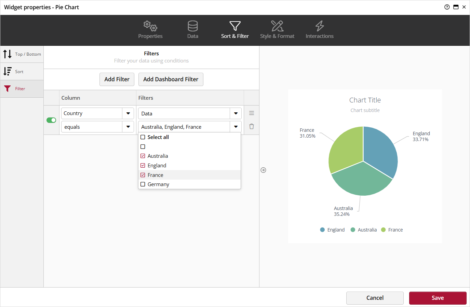This screenshot has height=307, width=470.
Task: Check the blank value checkbox
Action: coord(143,146)
